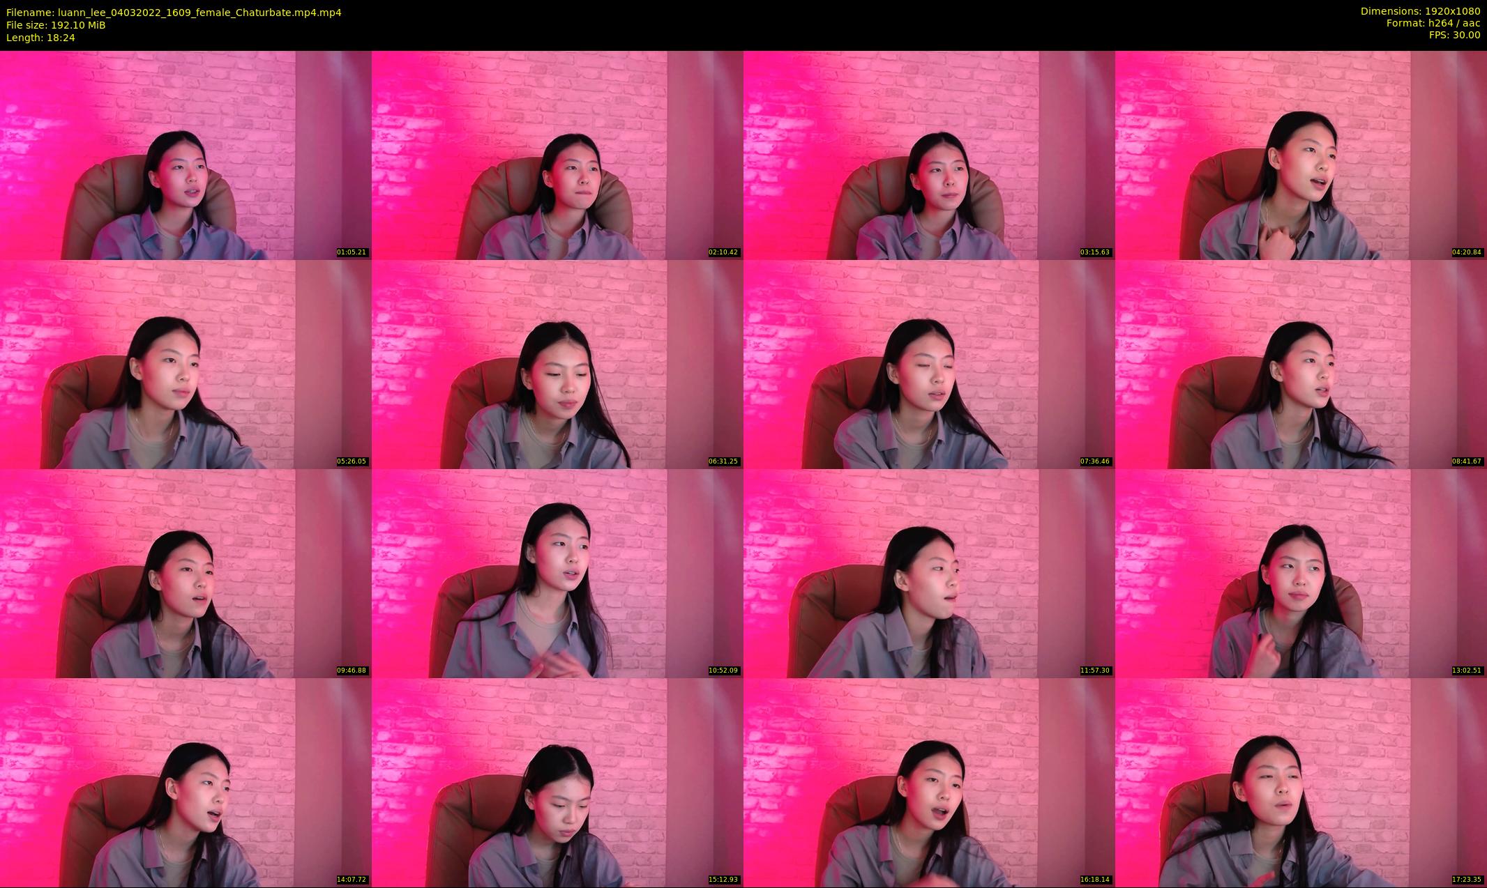Click the thumbnail timestamped 10:52.09
This screenshot has width=1487, height=888.
click(557, 573)
